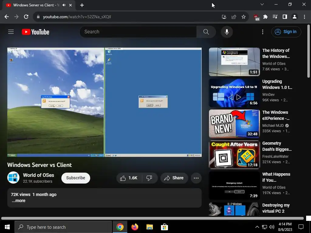Click Upgrading Windows 1.0 title text
Screen dimensions: 311x233
[277, 84]
